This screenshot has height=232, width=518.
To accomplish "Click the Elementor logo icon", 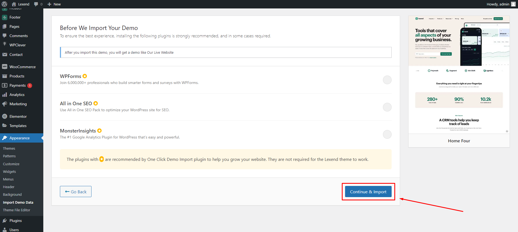I will (5, 116).
